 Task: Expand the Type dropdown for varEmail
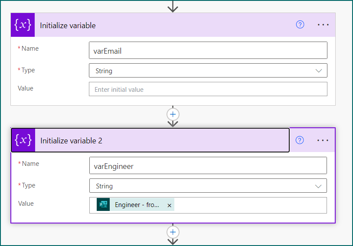click(319, 71)
